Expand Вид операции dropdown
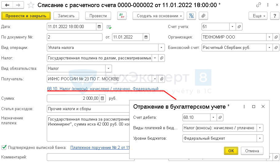This screenshot has height=164, width=280. 162,48
